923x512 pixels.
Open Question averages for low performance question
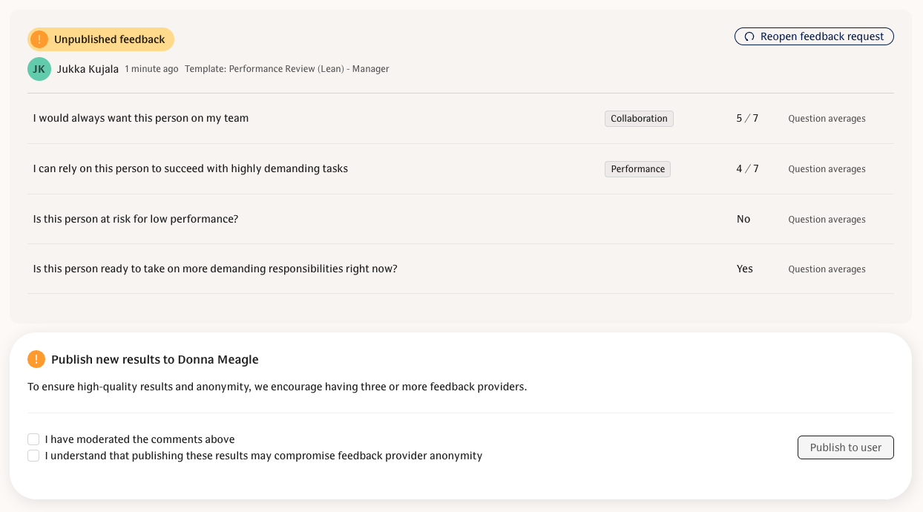coord(827,219)
